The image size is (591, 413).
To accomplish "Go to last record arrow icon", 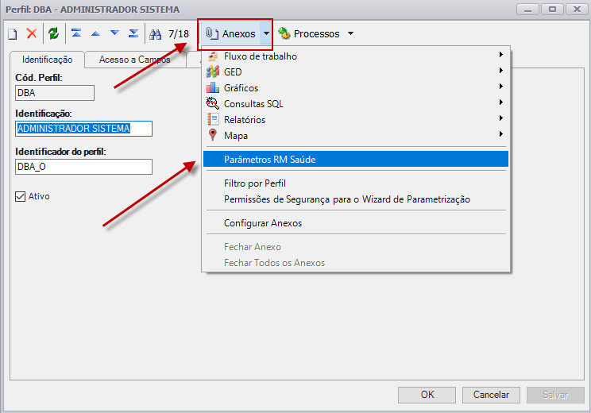I will coord(133,33).
